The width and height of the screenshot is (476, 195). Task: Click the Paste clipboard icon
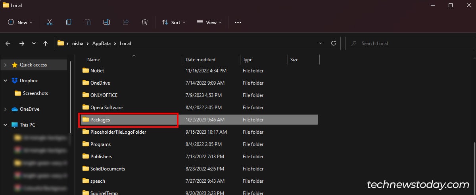(x=88, y=22)
